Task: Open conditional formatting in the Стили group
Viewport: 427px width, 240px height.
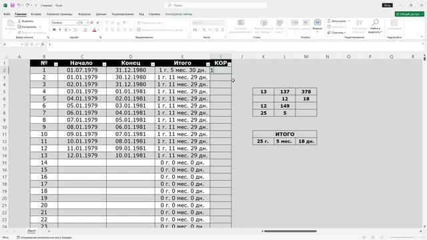Action: click(241, 26)
